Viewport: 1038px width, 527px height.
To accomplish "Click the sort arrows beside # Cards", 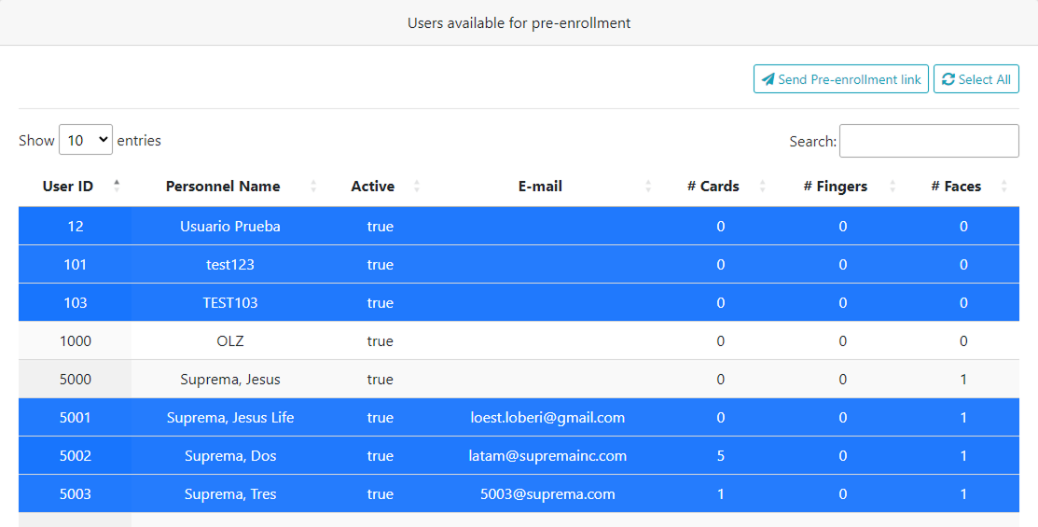I will tap(762, 187).
